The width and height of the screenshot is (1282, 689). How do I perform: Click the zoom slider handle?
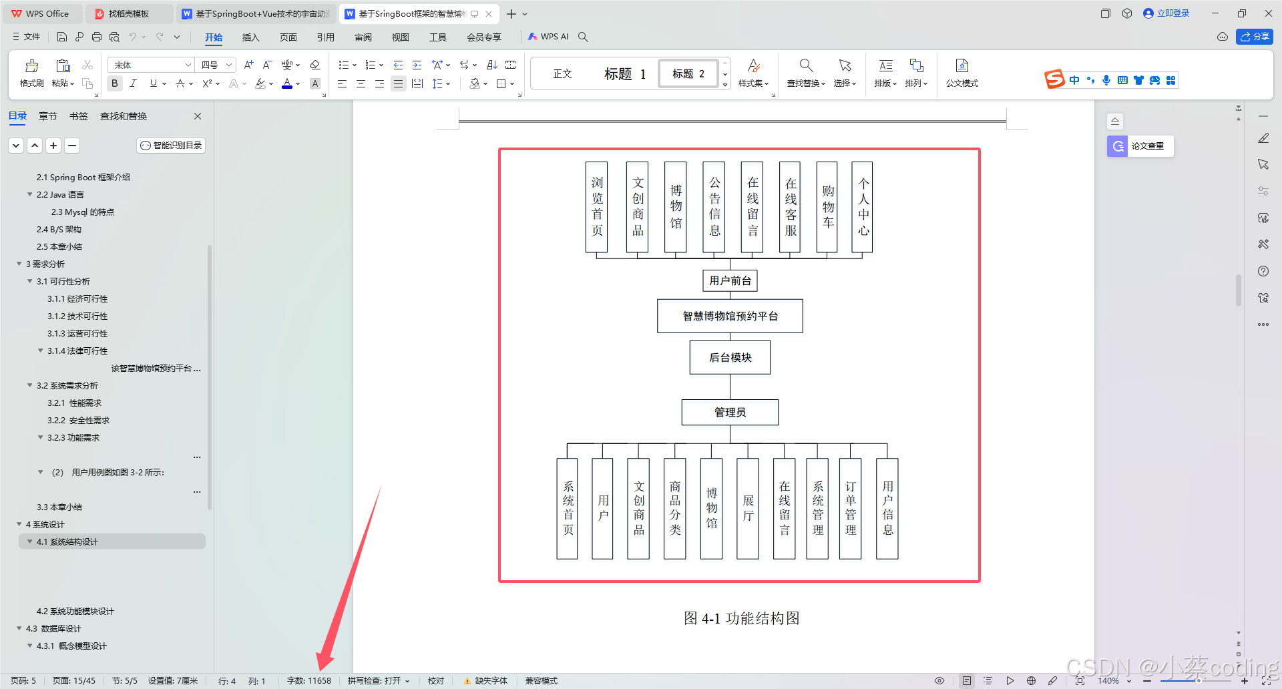[1199, 681]
